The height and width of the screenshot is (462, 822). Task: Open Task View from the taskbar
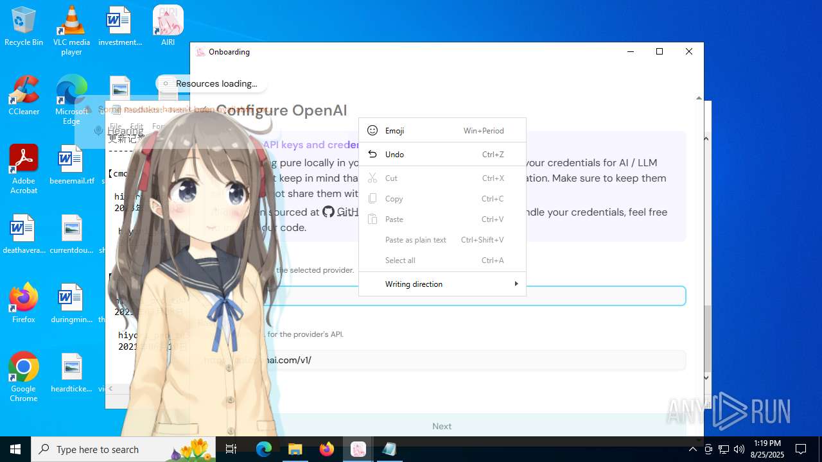point(231,449)
